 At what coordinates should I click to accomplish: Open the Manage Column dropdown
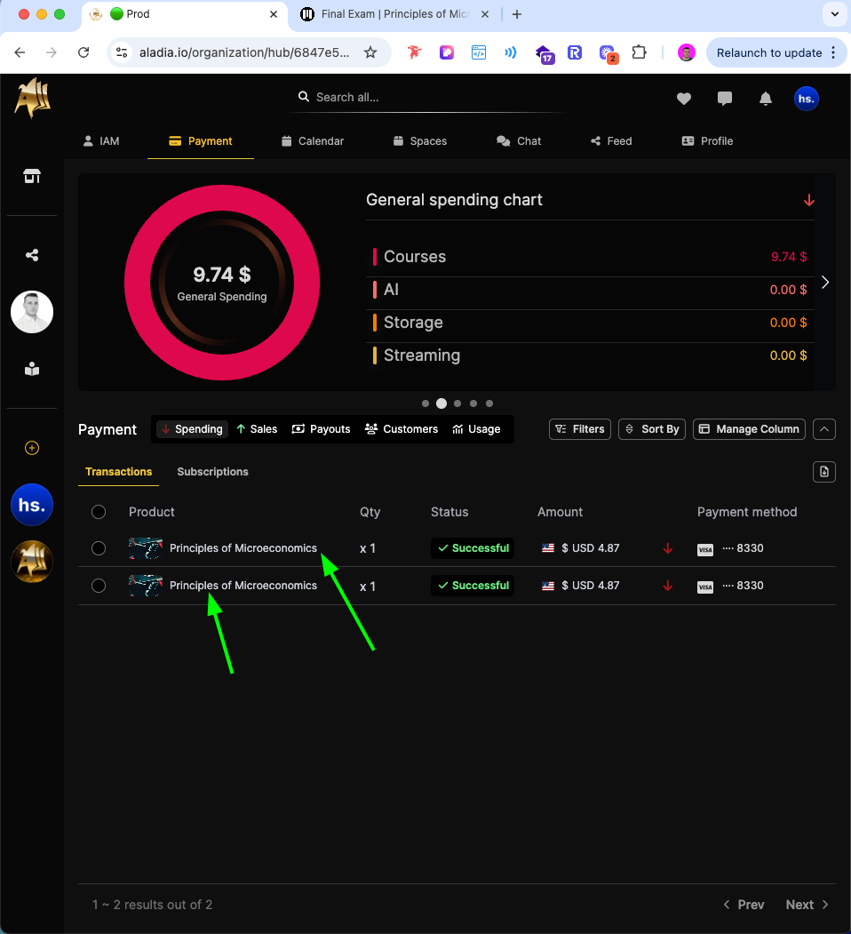pos(749,429)
